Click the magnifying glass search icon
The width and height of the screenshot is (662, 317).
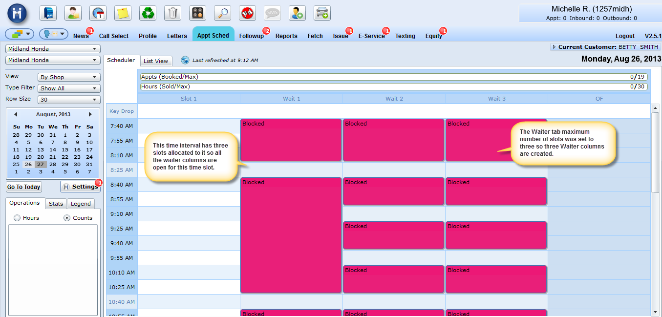click(222, 13)
